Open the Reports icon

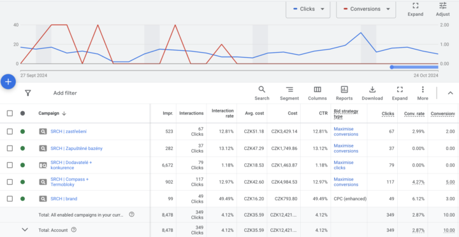(344, 90)
